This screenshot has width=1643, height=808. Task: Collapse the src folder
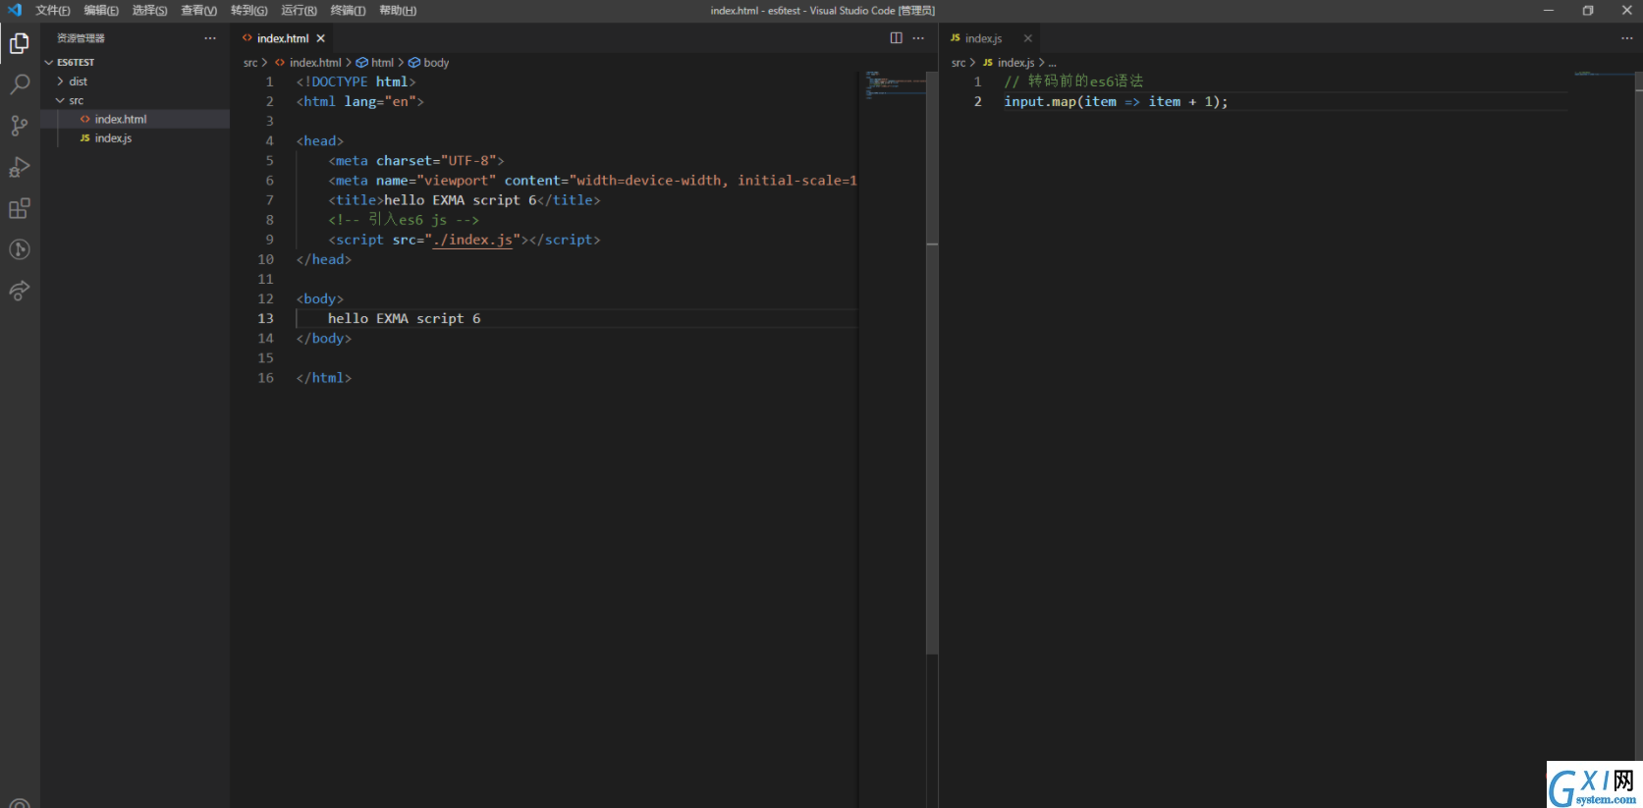[x=136, y=100]
